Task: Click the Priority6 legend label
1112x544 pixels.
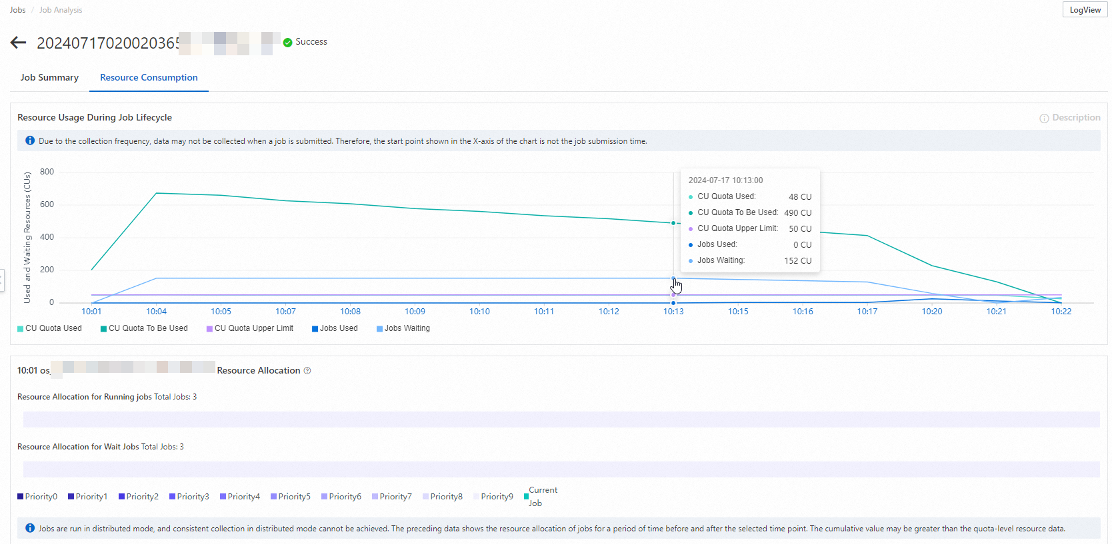Action: pyautogui.click(x=345, y=497)
